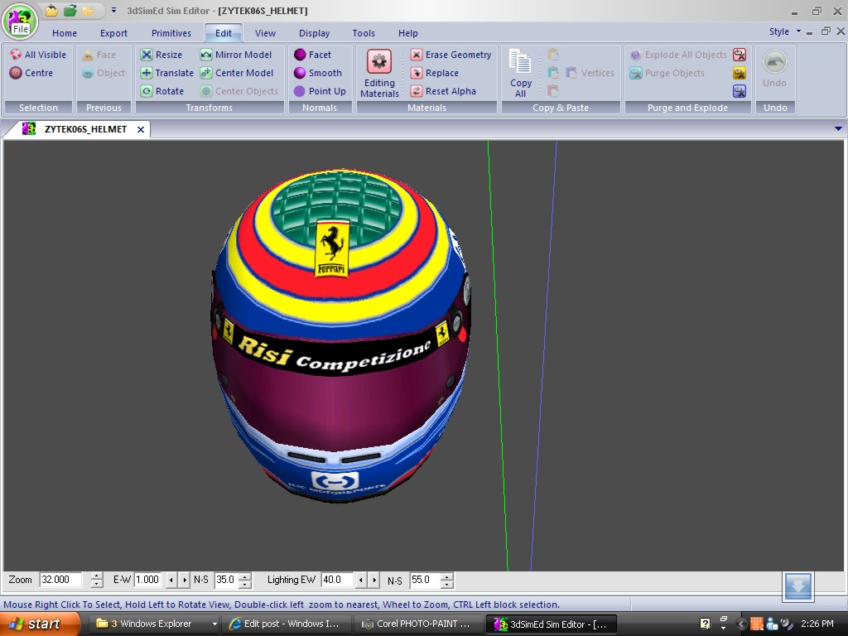
Task: Open the Style dropdown menu
Action: coord(785,32)
